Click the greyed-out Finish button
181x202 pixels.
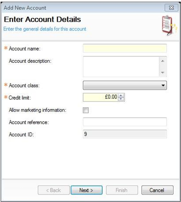point(121,190)
